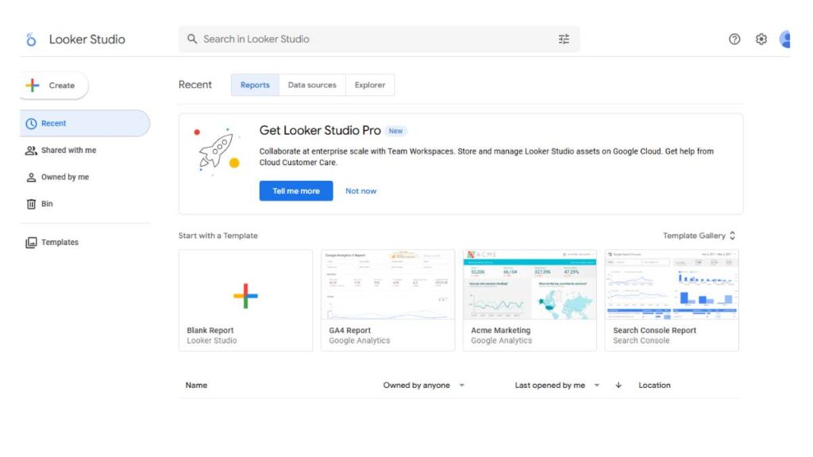Screen dimensions: 813x457
Task: Expand the Template Gallery
Action: [699, 236]
